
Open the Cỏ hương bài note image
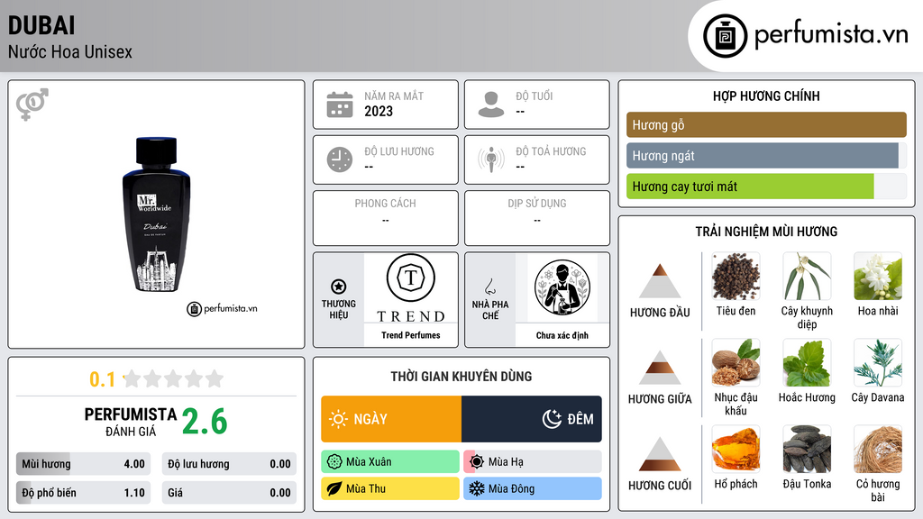point(878,450)
